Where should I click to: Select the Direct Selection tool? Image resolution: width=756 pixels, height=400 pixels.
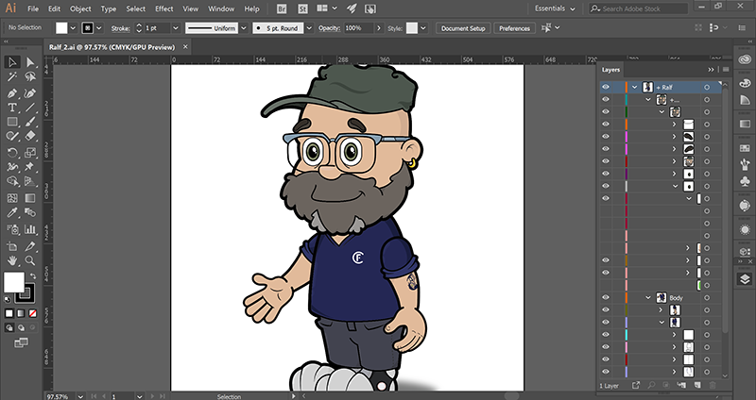30,62
